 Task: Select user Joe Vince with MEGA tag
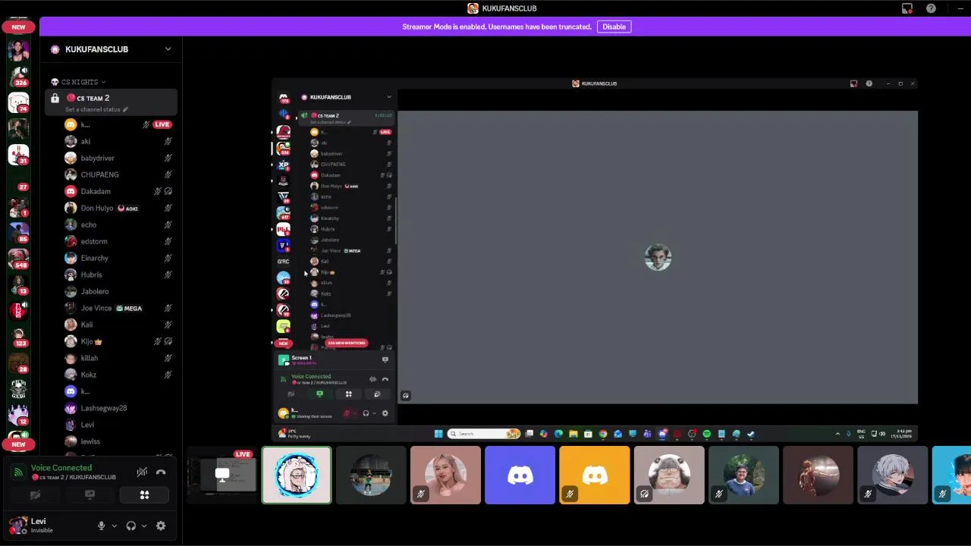click(119, 308)
